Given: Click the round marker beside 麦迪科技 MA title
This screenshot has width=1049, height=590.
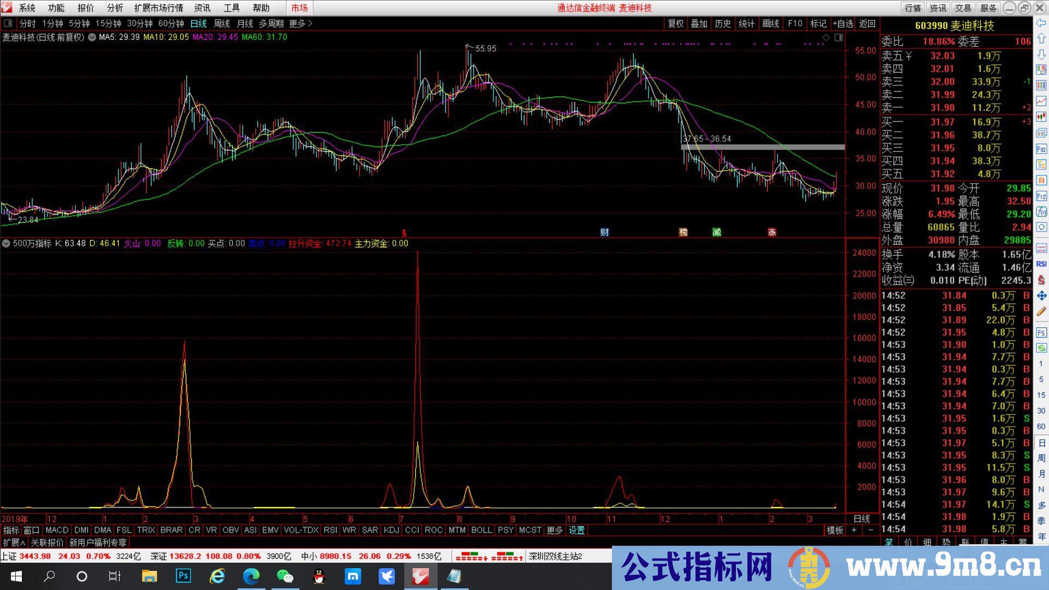Looking at the screenshot, I should 92,37.
